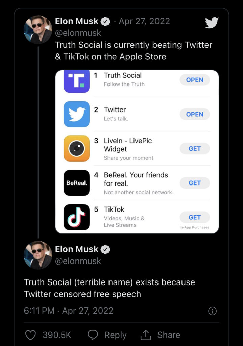Open the @elonmusk handle in first tweet
This screenshot has height=346, width=243.
tap(78, 33)
